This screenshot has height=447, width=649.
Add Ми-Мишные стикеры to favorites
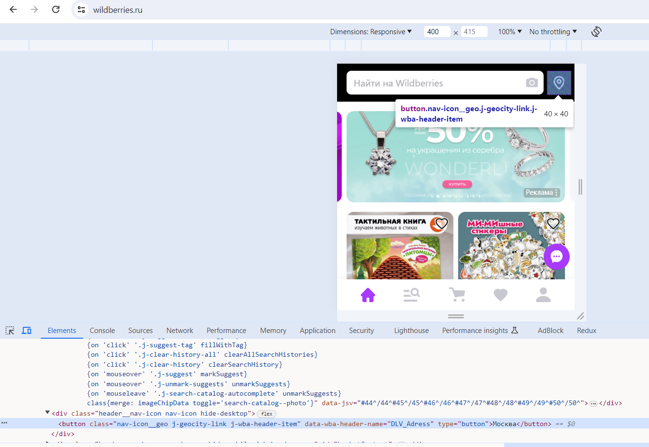tap(553, 223)
